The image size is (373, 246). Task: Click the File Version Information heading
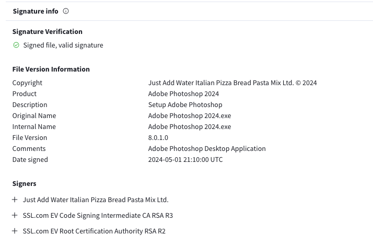51,69
